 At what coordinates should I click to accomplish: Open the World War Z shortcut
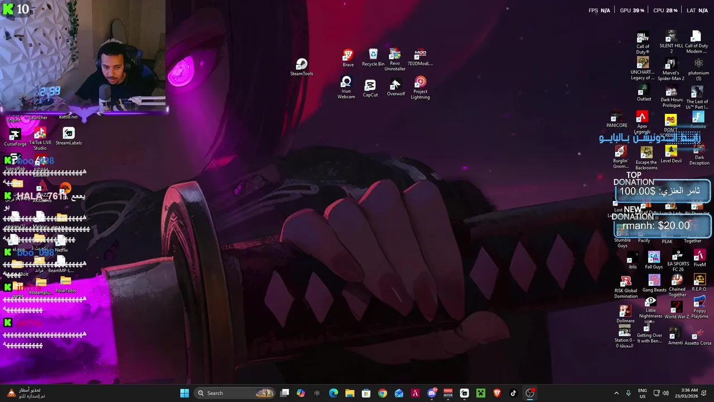pos(677,310)
